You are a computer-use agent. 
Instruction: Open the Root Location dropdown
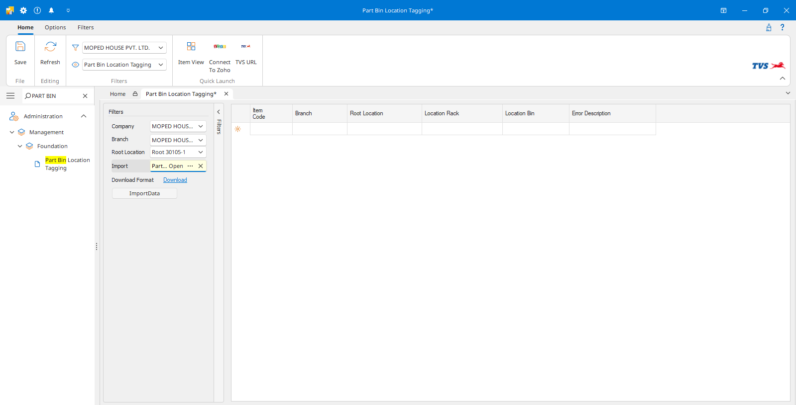tap(201, 153)
